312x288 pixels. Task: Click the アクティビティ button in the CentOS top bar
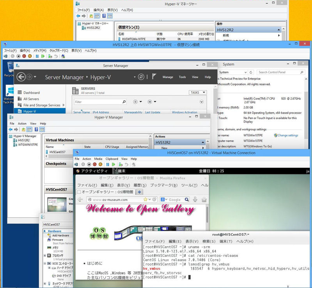pyautogui.click(x=92, y=171)
